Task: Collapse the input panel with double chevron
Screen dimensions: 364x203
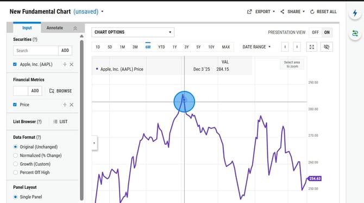Action: (x=75, y=28)
